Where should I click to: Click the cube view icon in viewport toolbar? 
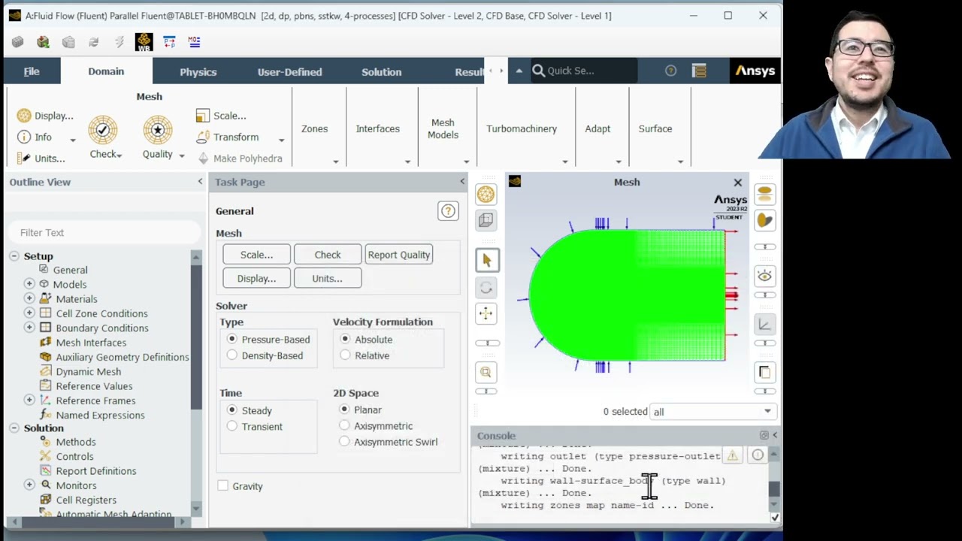pos(486,220)
